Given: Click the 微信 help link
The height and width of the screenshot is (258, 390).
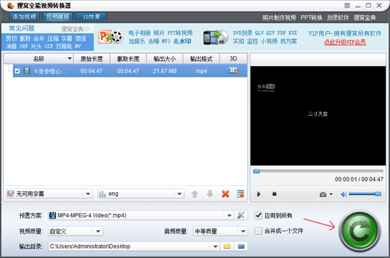Looking at the screenshot, I should coord(81,38).
